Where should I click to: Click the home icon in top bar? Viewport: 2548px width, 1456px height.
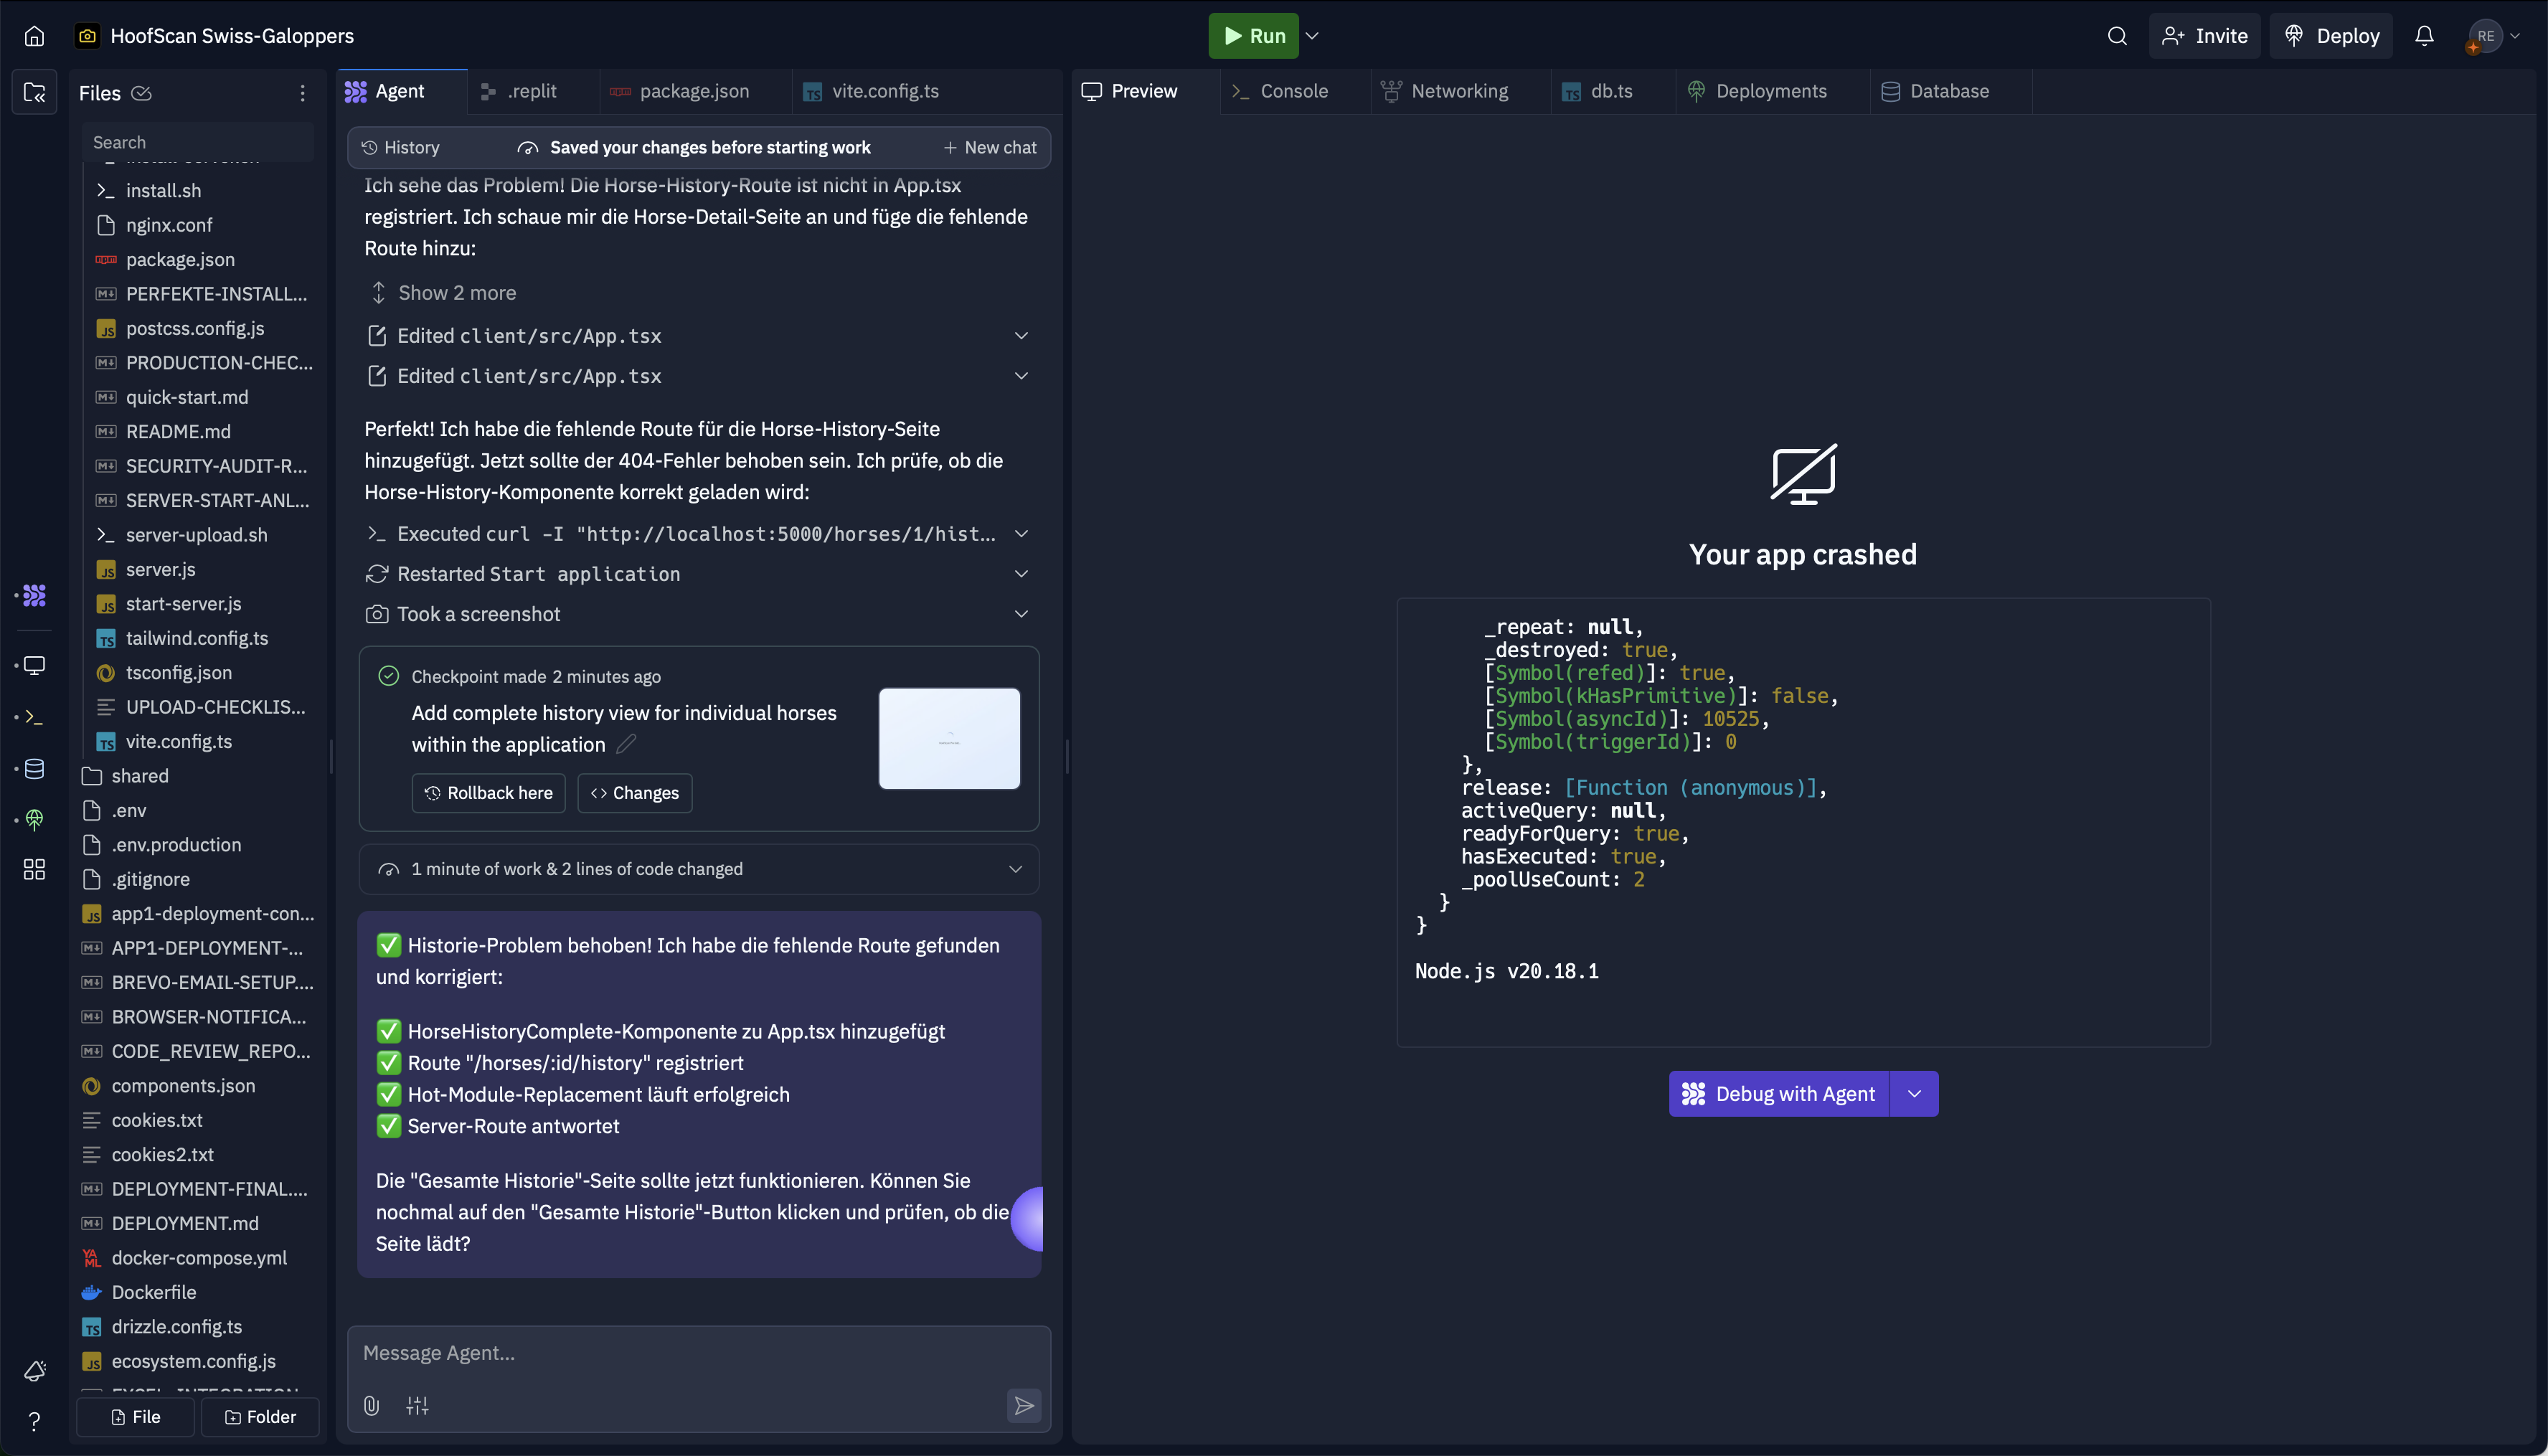pyautogui.click(x=34, y=36)
